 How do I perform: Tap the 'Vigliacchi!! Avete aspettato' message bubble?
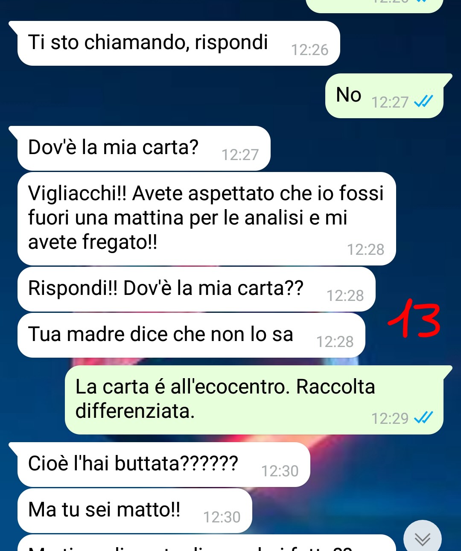tap(207, 219)
